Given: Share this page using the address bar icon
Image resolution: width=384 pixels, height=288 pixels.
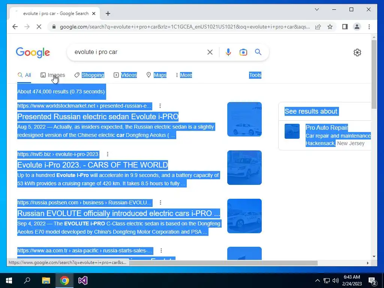Looking at the screenshot, I should pyautogui.click(x=318, y=27).
